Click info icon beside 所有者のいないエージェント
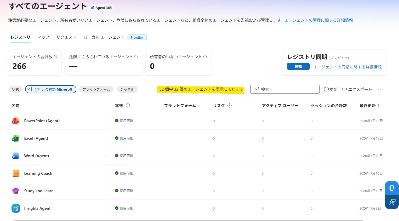This screenshot has width=399, height=221. (x=205, y=57)
